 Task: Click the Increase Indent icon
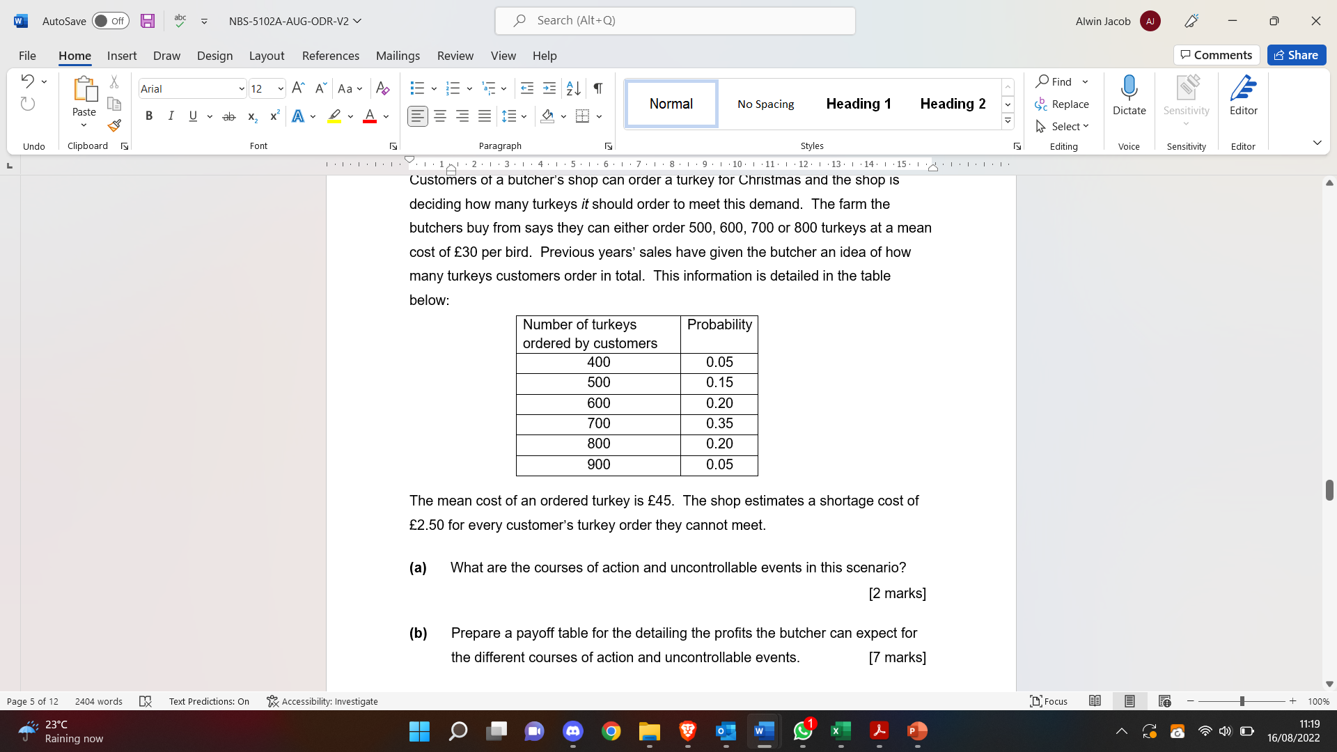coord(549,88)
